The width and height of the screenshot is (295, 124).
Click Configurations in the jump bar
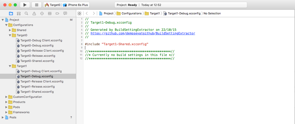point(131,13)
